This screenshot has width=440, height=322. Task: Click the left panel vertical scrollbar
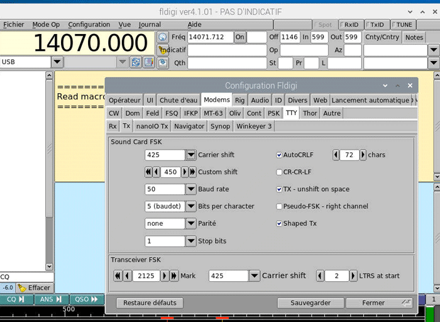point(49,171)
